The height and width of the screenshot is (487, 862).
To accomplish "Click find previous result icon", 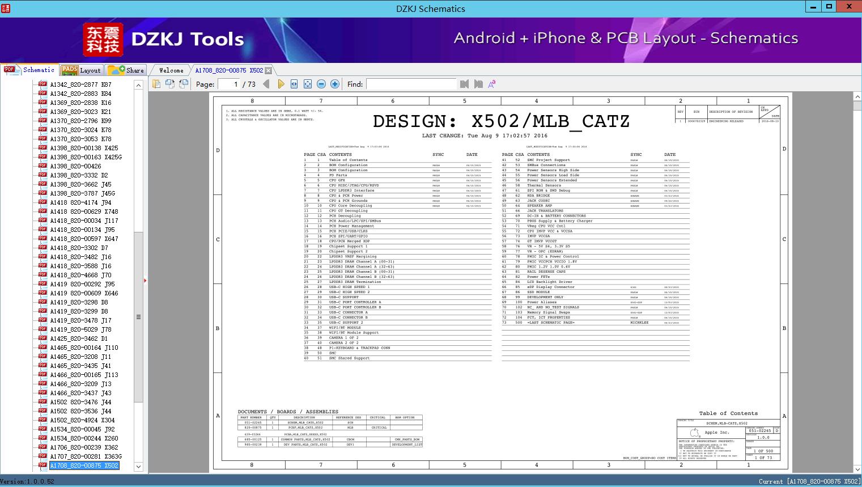I will [x=464, y=84].
